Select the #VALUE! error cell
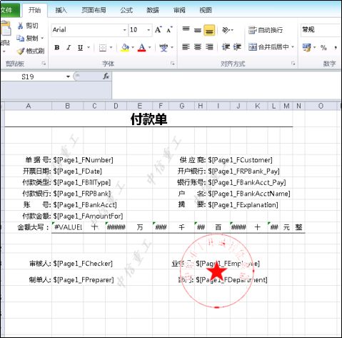Screen dimensions: 342x338 (68, 227)
